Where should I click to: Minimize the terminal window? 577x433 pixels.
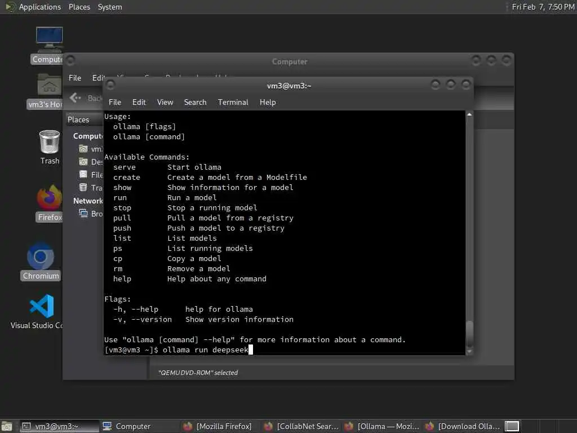(436, 85)
